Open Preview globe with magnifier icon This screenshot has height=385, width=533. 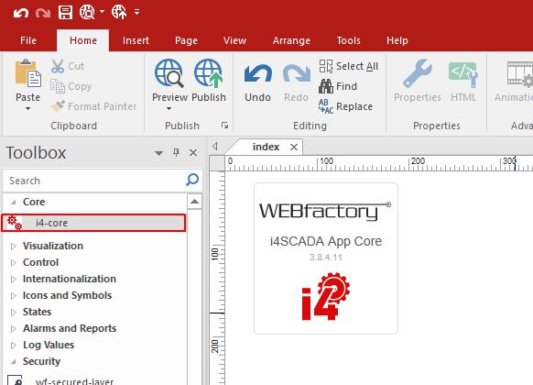click(169, 73)
